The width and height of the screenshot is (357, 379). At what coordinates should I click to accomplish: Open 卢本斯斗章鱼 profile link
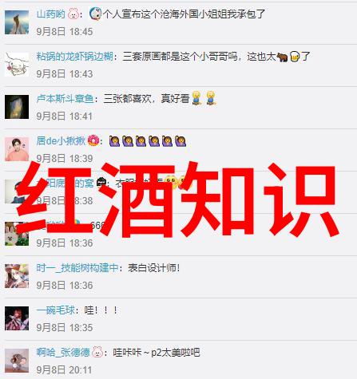click(x=65, y=99)
